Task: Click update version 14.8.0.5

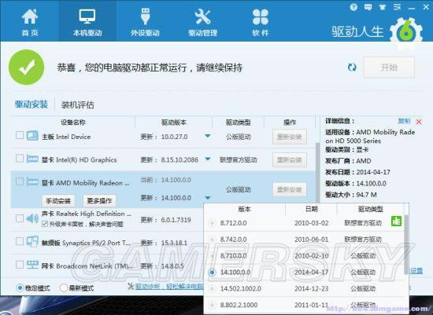Action: pos(172,266)
